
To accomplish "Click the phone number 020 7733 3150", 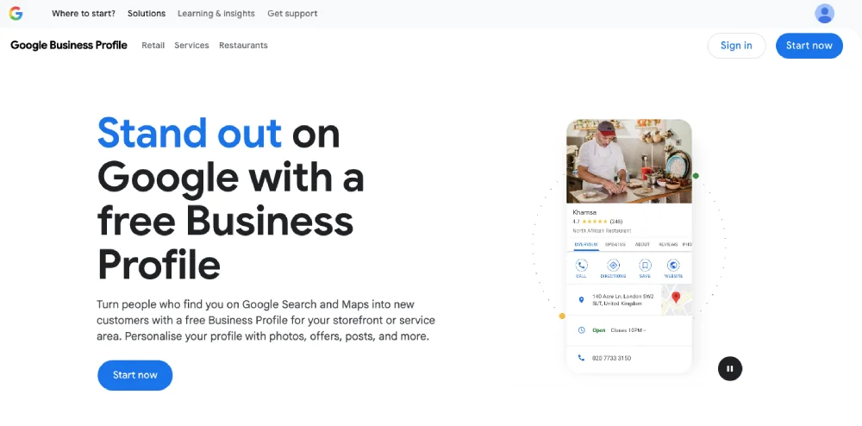I will point(611,359).
